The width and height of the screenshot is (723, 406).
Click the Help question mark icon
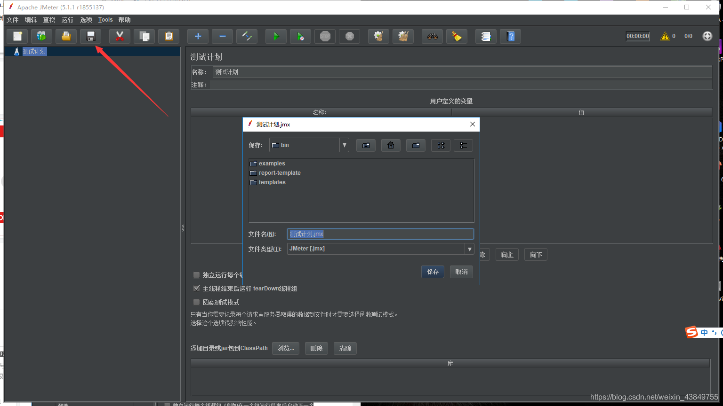pyautogui.click(x=510, y=36)
